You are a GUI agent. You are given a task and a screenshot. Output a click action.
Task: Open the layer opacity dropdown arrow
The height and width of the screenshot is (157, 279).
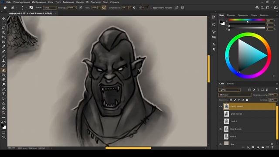[276, 95]
